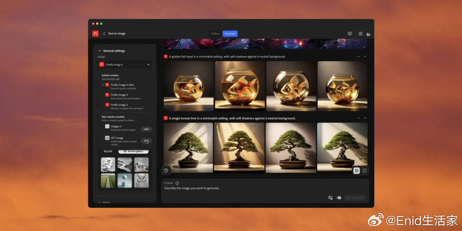Open the first golden fish bowl image
The height and width of the screenshot is (231, 462).
click(189, 86)
